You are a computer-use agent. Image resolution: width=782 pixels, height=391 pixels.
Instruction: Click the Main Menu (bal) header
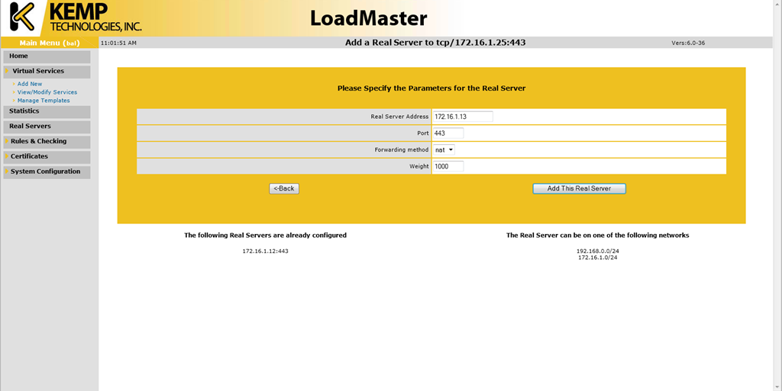[50, 43]
